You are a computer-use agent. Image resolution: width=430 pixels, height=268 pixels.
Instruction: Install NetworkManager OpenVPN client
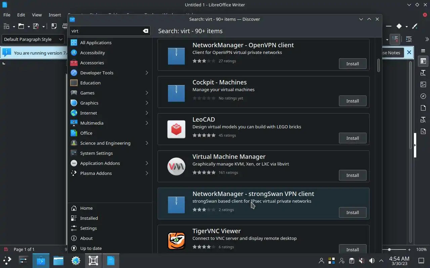(x=352, y=64)
